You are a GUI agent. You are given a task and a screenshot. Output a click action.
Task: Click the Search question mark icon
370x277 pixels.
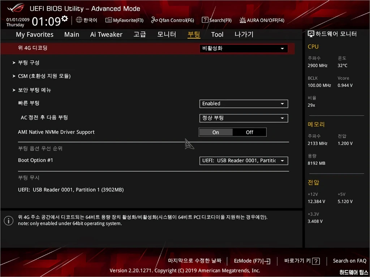(205, 20)
